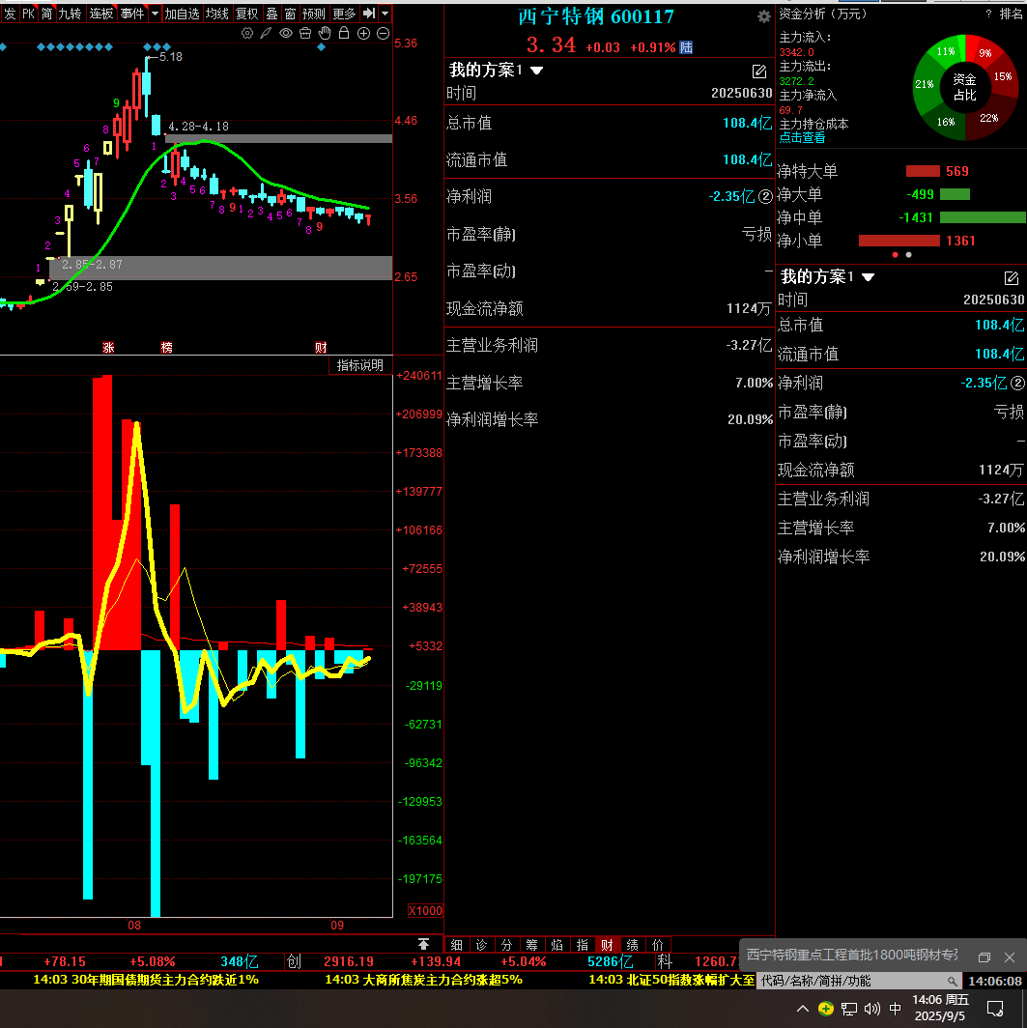Image resolution: width=1027 pixels, height=1028 pixels.
Task: Zoom out with the minus circle icon
Action: [x=384, y=33]
